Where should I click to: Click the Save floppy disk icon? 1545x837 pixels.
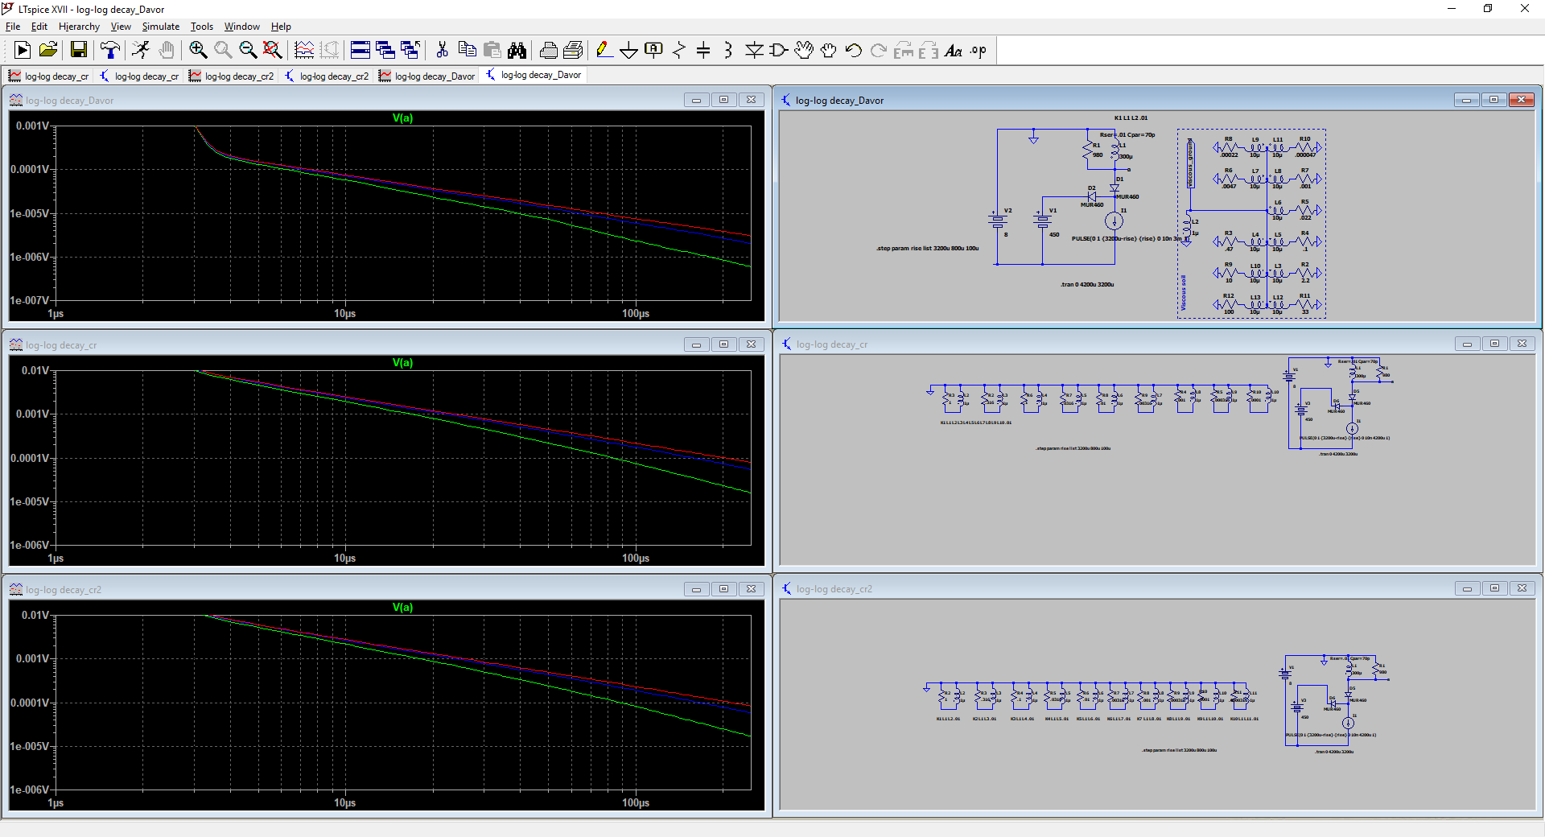click(x=79, y=51)
